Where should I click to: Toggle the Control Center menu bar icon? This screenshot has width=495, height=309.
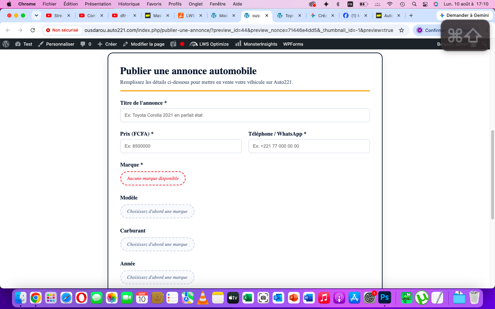pyautogui.click(x=425, y=4)
